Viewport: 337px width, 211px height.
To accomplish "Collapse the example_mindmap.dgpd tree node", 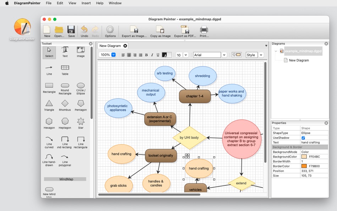I will coord(276,51).
